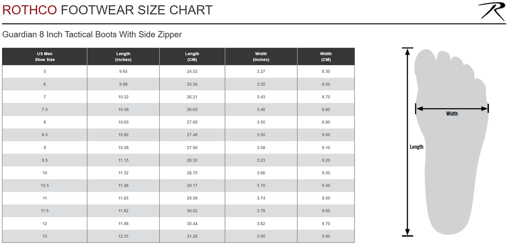Select the Length (Inches) column header
This screenshot has height=245, width=507.
[123, 57]
